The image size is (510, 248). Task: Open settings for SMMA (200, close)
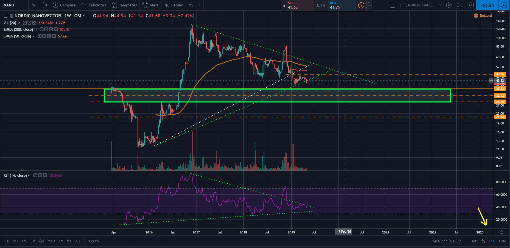[x=46, y=29]
